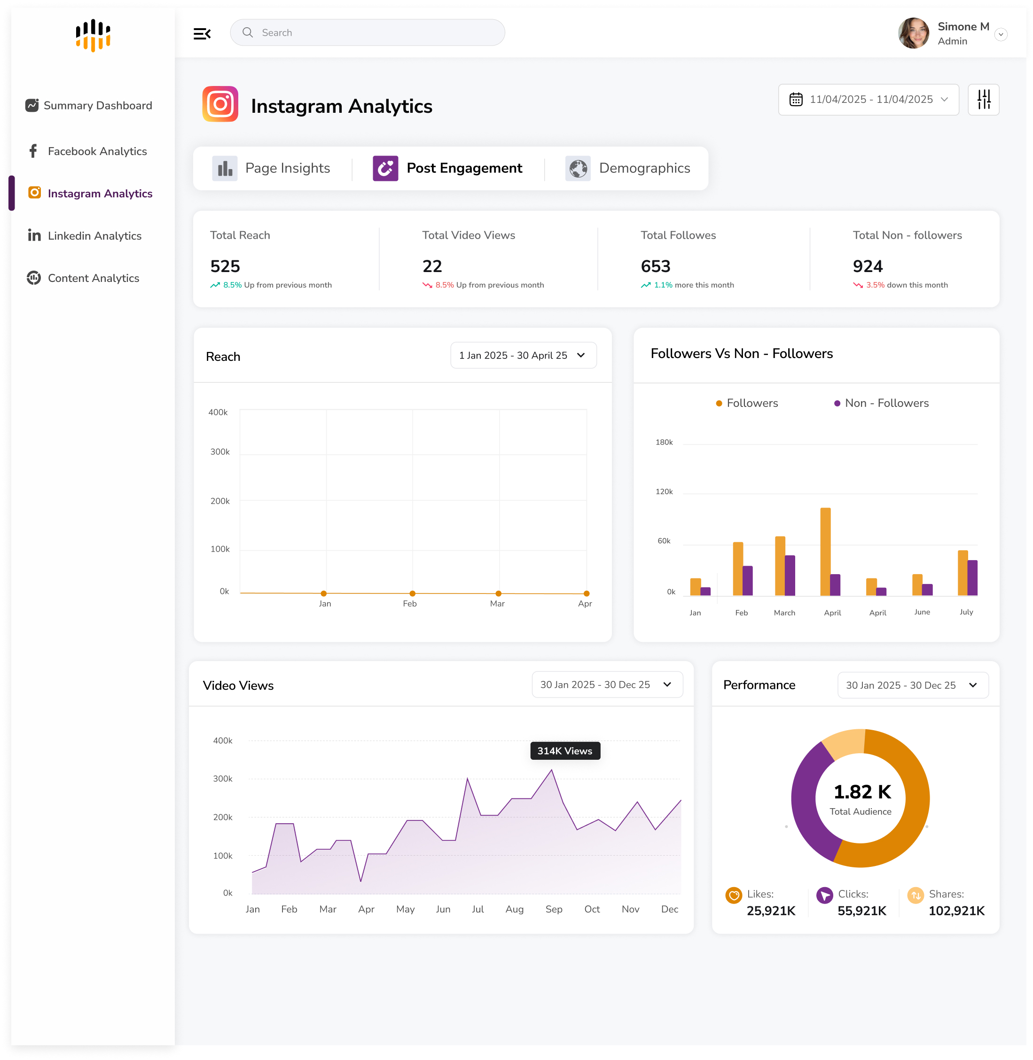This screenshot has height=1060, width=1033.
Task: Click the Likes heart icon
Action: (734, 895)
